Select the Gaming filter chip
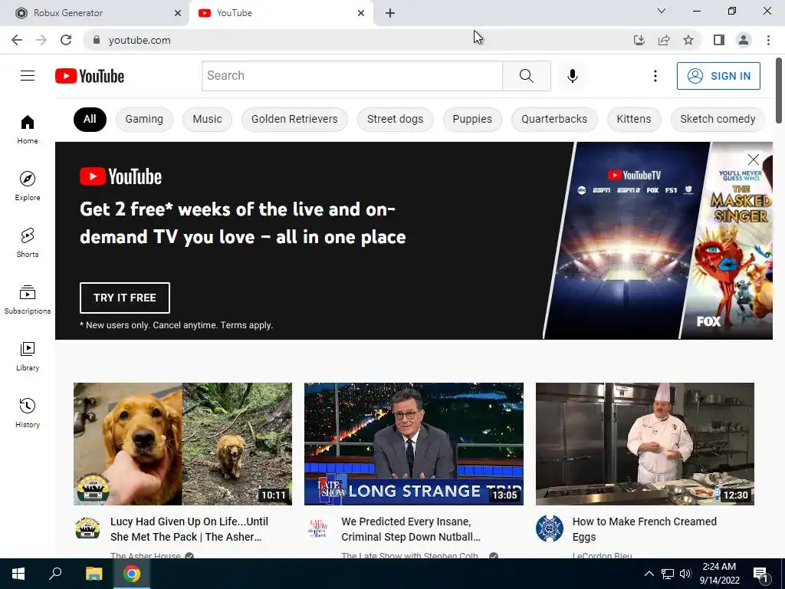The height and width of the screenshot is (589, 785). 144,119
